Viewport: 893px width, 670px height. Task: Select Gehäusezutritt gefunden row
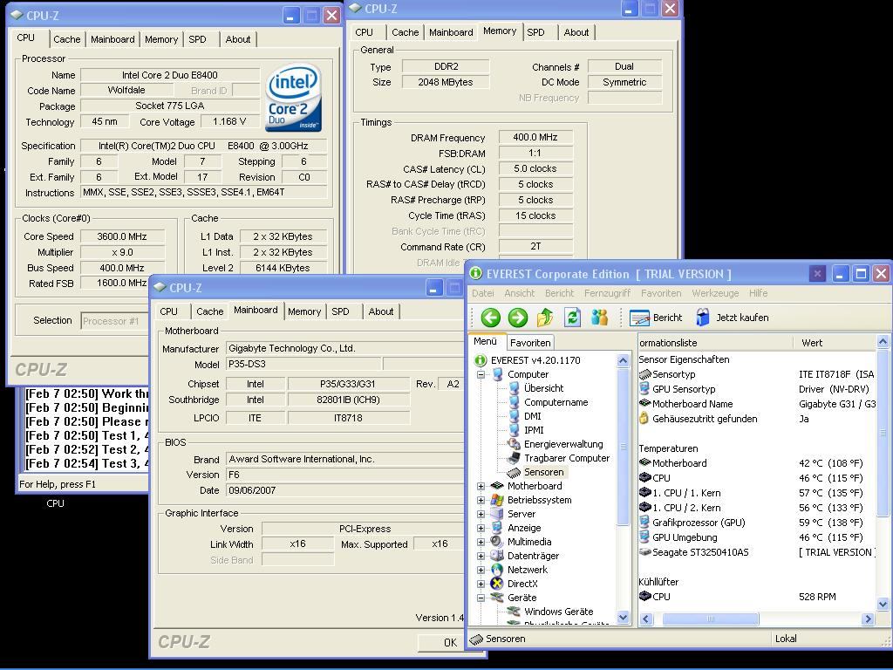[756, 419]
